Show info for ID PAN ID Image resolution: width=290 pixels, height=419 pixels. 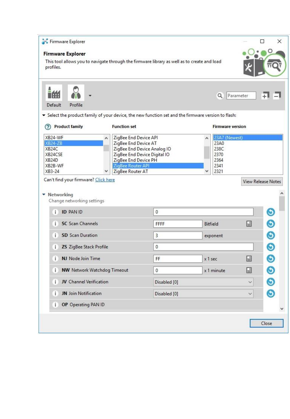point(55,212)
